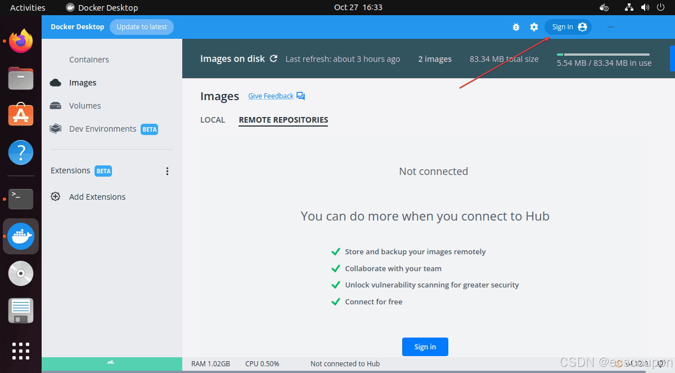Click the bug troubleshoot icon in the header
This screenshot has height=373, width=675.
coord(516,27)
